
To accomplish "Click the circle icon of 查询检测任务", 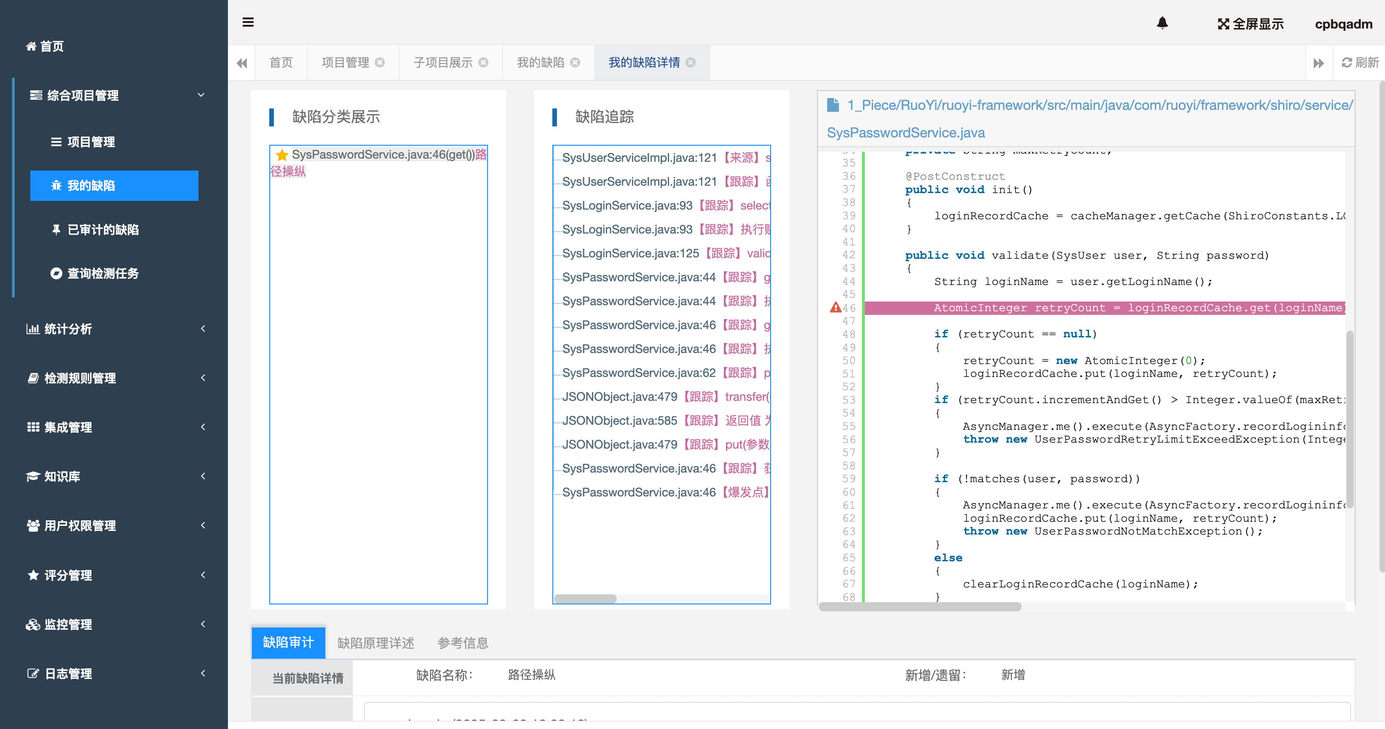I will [x=57, y=273].
